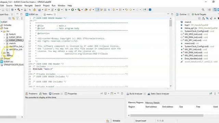Screen dimensions: 219x123
Task: Switch to the ILI9341.ioc editor tab
Action: coord(32,14)
